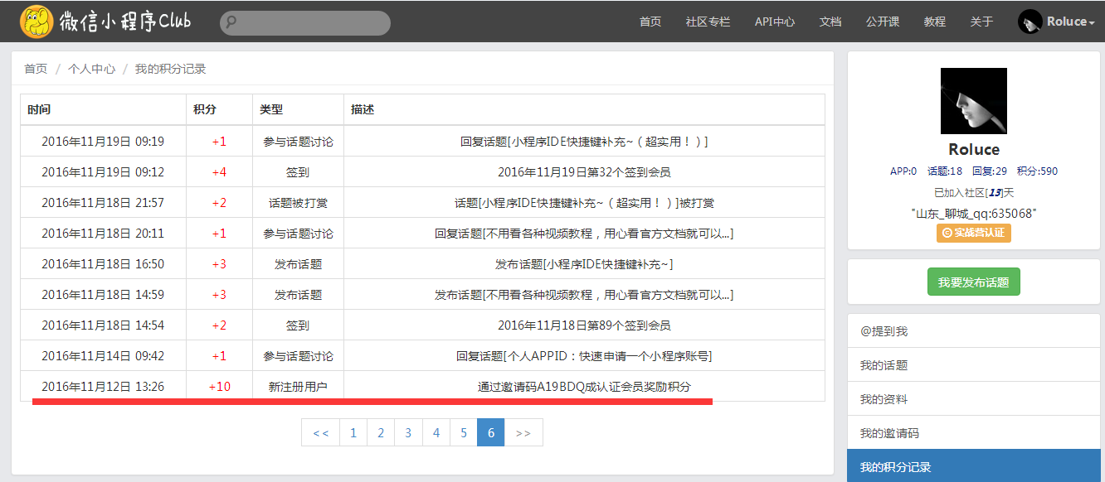The width and height of the screenshot is (1105, 482).
Task: Go to the first page with <<
Action: point(320,432)
